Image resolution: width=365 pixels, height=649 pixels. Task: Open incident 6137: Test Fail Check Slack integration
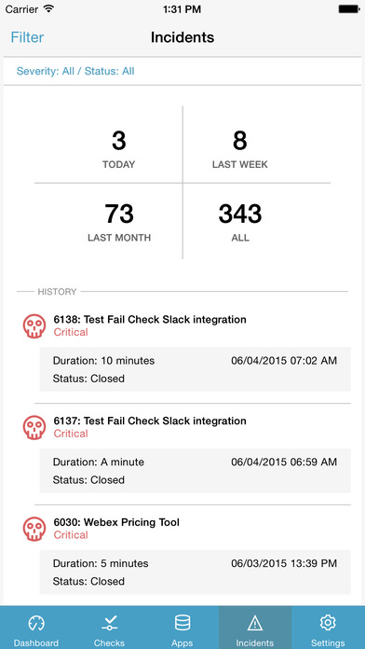[x=150, y=421]
